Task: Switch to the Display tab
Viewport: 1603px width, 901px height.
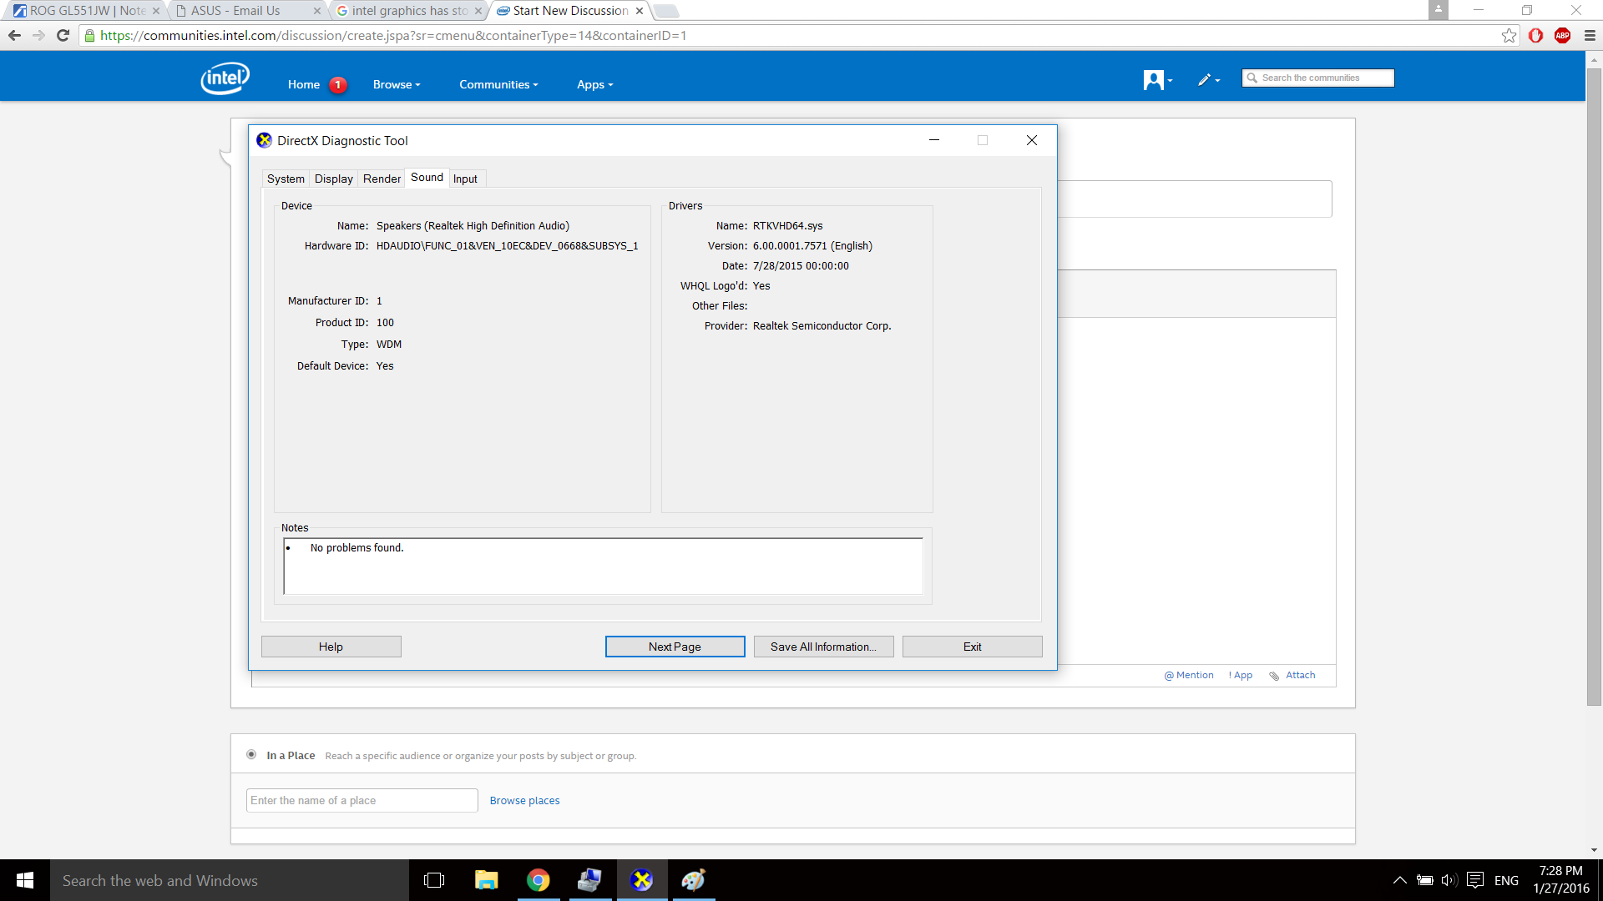Action: pyautogui.click(x=333, y=179)
